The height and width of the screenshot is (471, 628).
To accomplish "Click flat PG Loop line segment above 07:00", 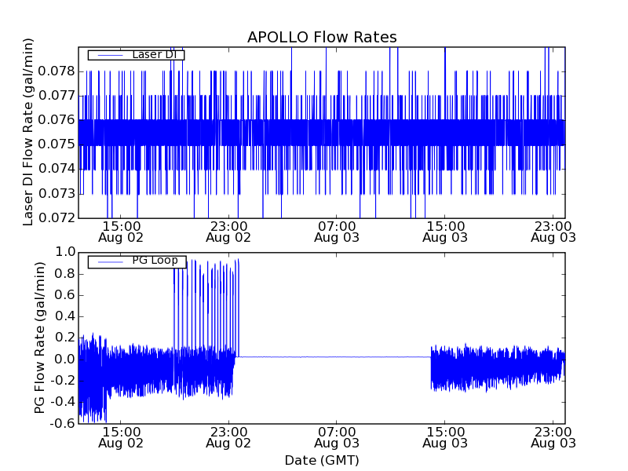I will [337, 357].
